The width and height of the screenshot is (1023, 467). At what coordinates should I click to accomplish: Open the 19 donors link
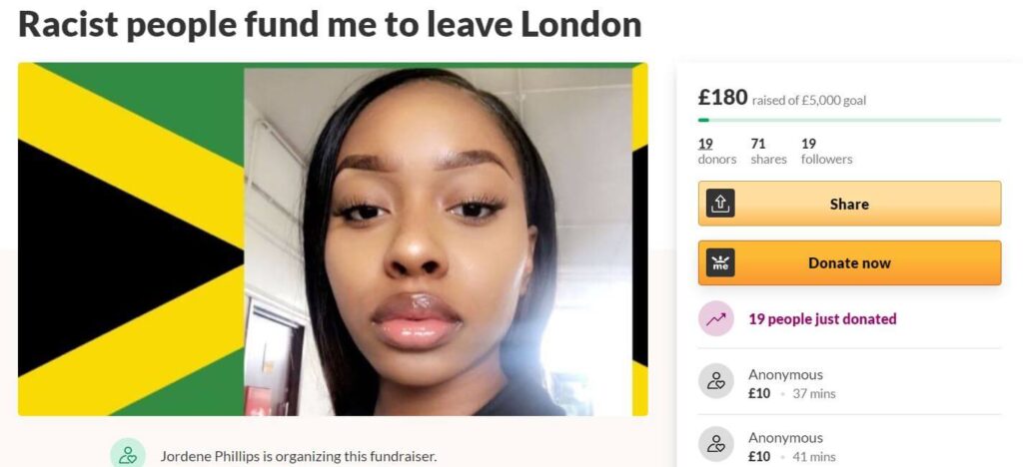coord(717,151)
